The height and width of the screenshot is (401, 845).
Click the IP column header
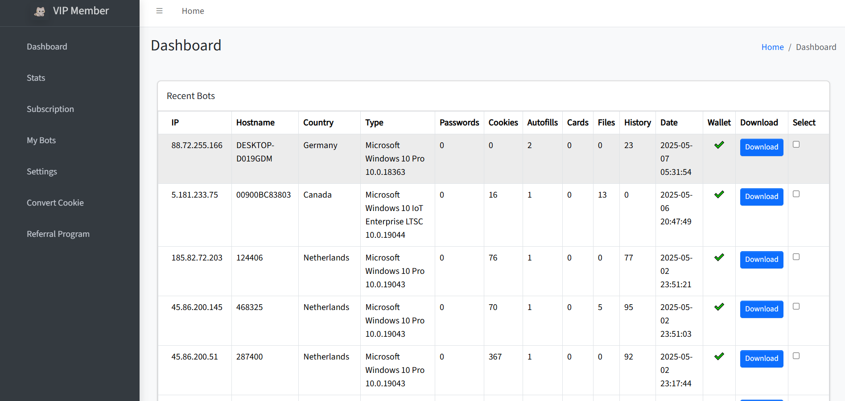[x=175, y=123]
